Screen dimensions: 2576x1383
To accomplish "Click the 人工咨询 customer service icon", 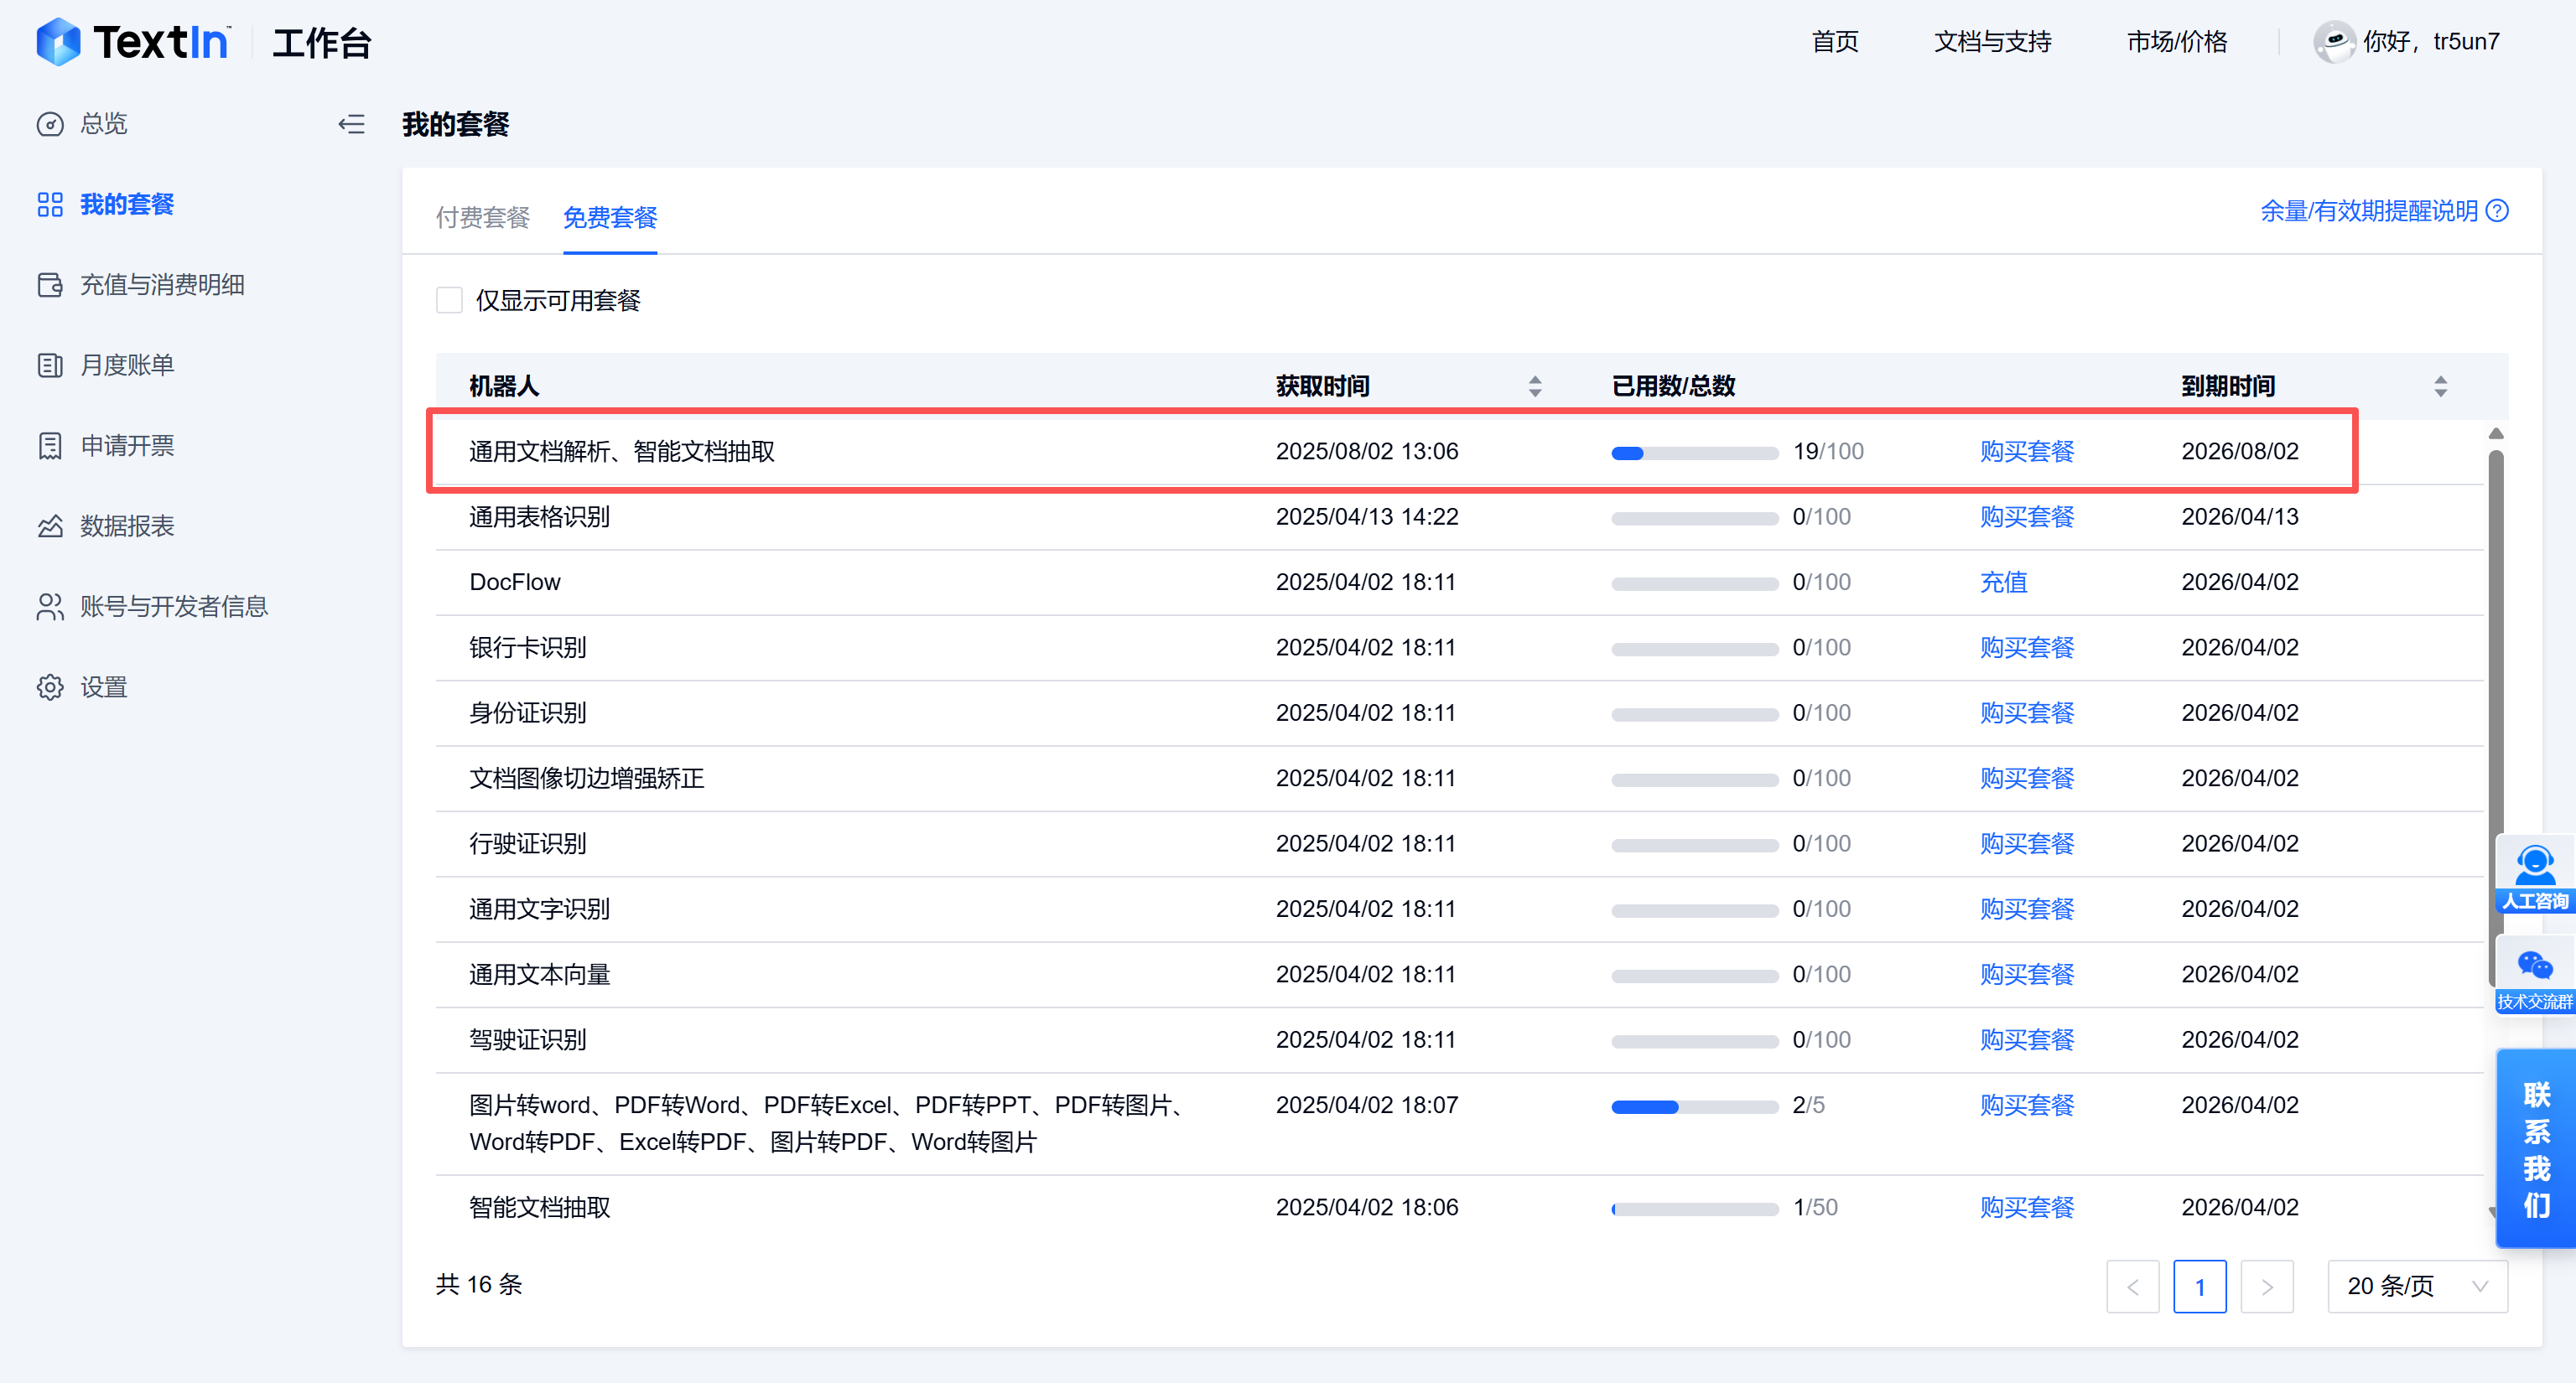I will tap(2534, 865).
